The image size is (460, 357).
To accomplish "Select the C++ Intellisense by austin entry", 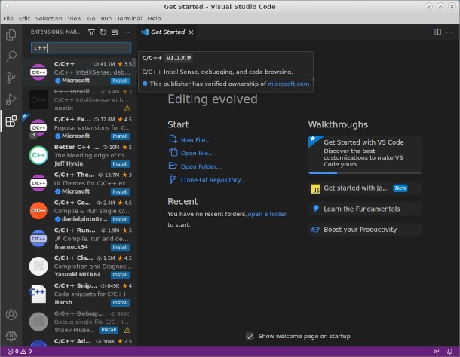I will click(79, 100).
